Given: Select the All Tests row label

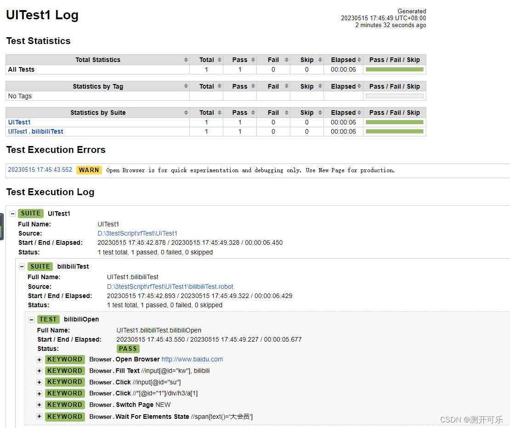Looking at the screenshot, I should coord(21,69).
